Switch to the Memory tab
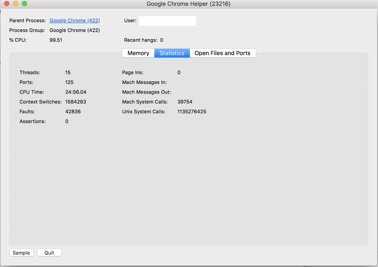The width and height of the screenshot is (378, 267). (138, 53)
